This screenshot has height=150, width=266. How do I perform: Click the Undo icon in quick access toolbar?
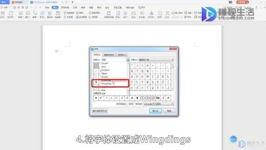[x=31, y=7]
